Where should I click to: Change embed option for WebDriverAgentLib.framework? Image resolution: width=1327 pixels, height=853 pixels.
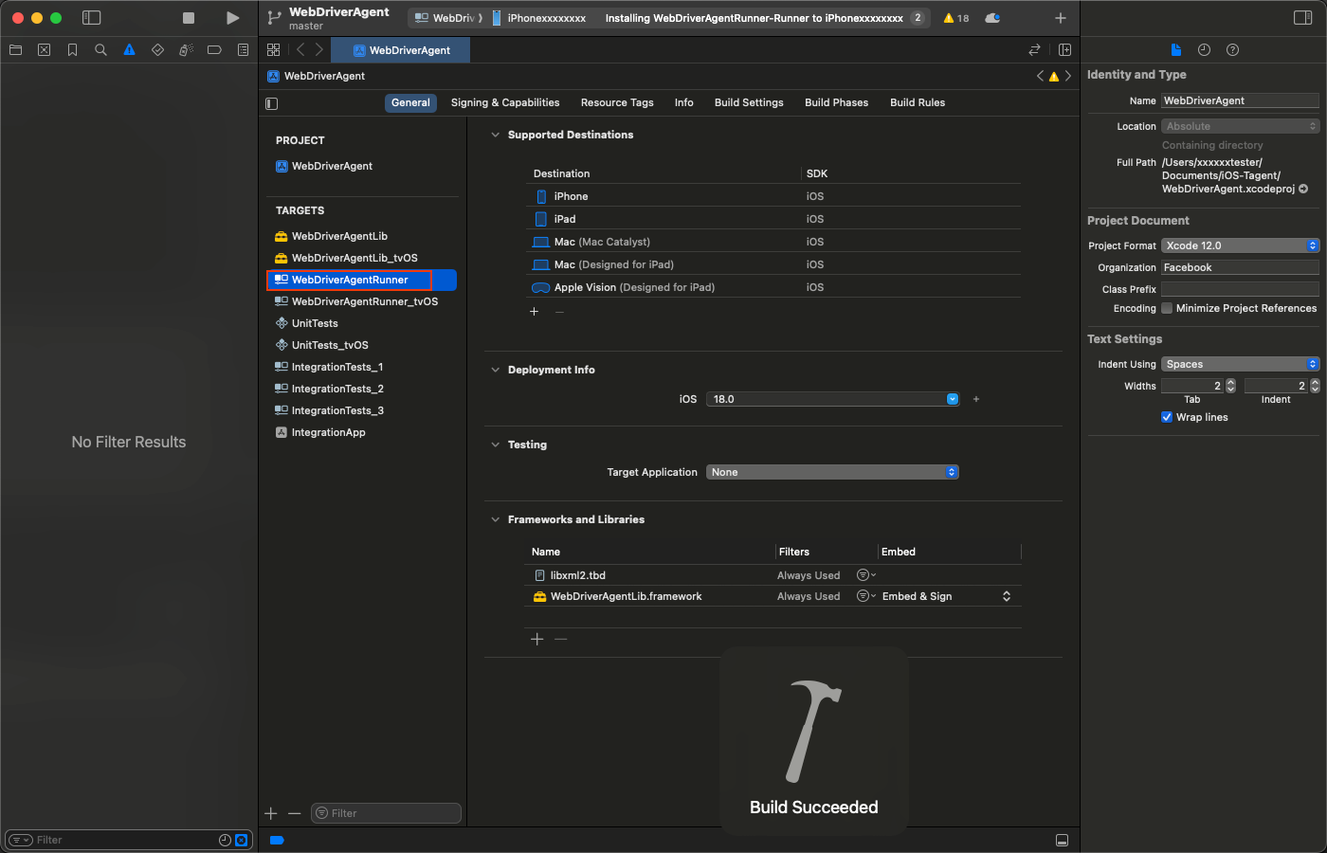pos(946,596)
